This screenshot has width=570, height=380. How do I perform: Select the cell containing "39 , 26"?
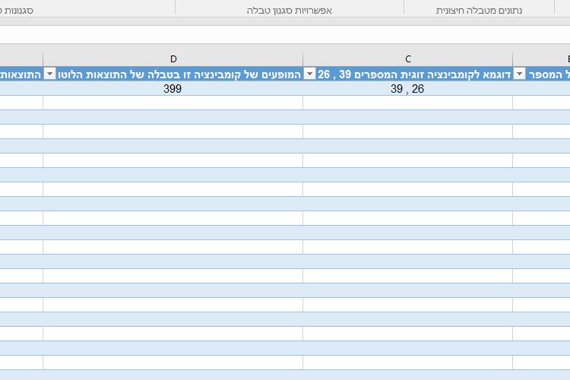tap(407, 88)
